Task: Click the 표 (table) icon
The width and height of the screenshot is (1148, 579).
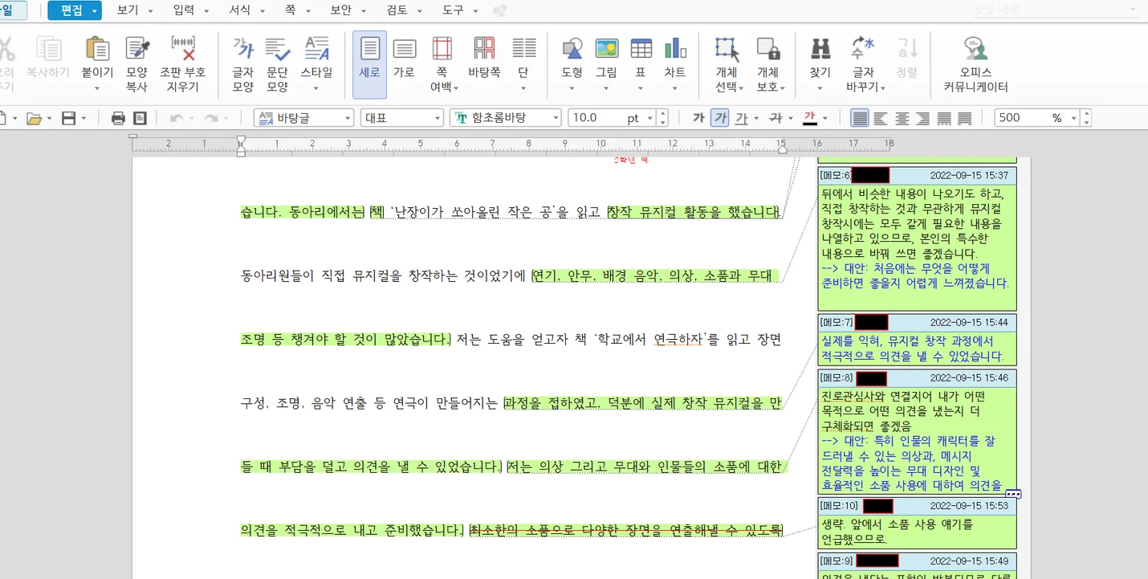Action: [641, 50]
